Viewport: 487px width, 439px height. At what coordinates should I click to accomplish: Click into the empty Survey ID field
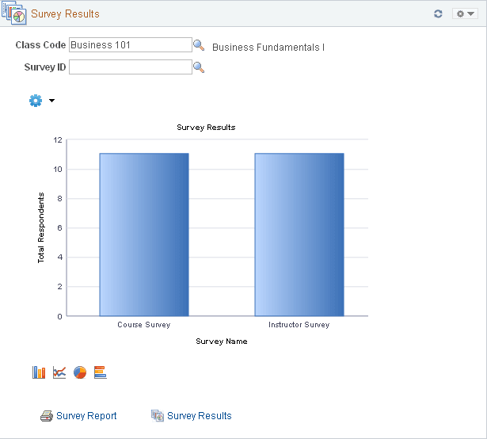click(x=131, y=67)
